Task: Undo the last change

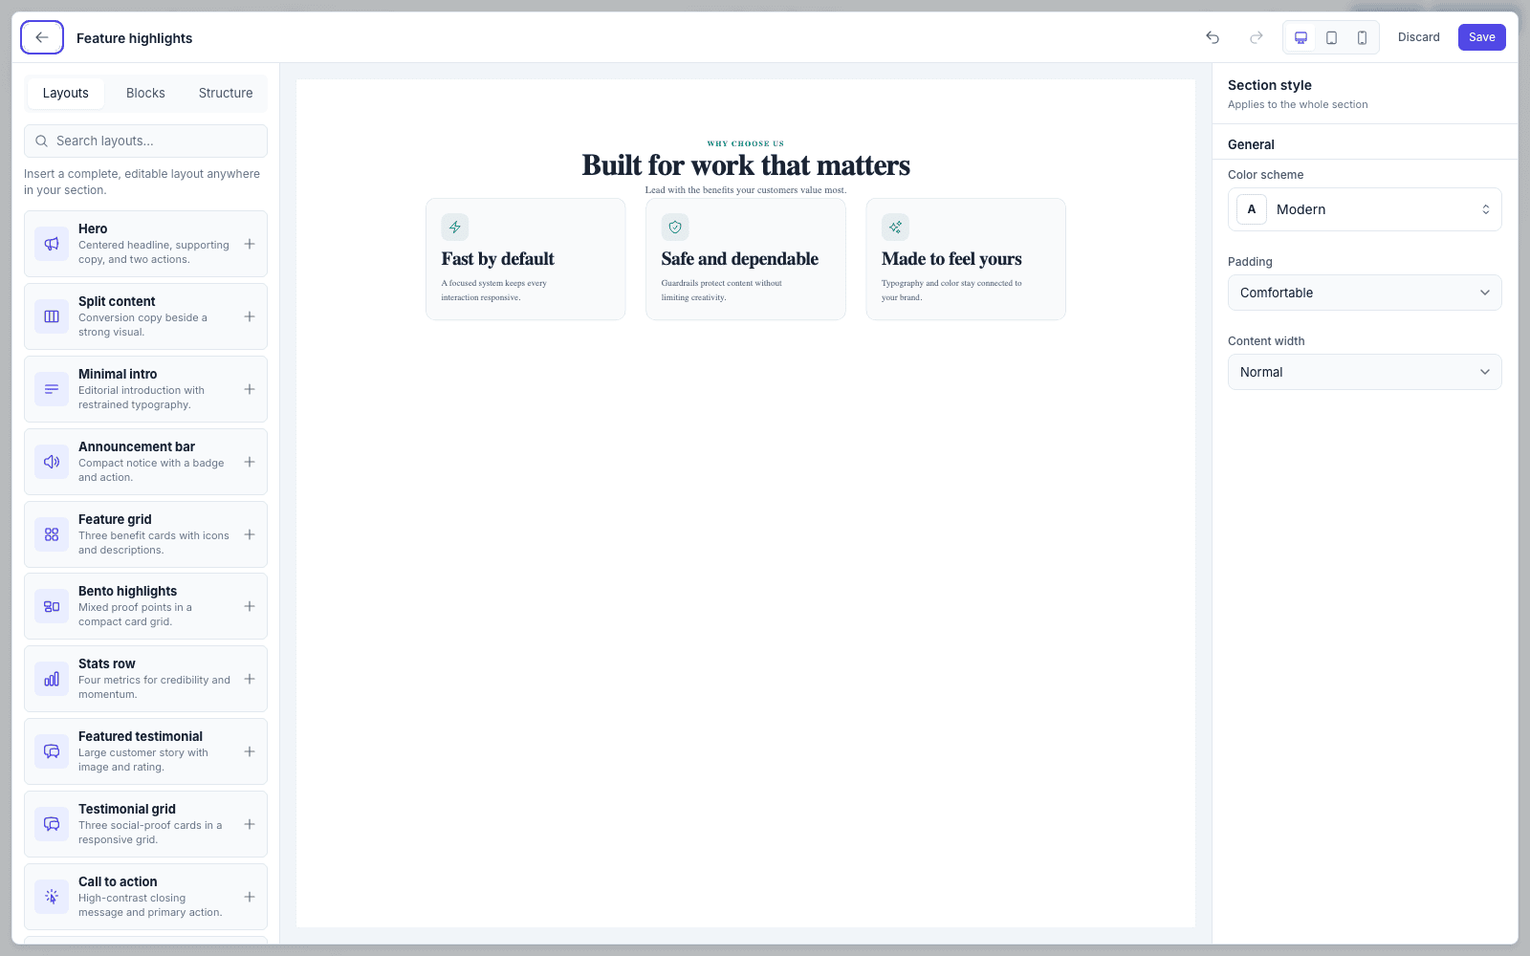Action: click(1213, 37)
